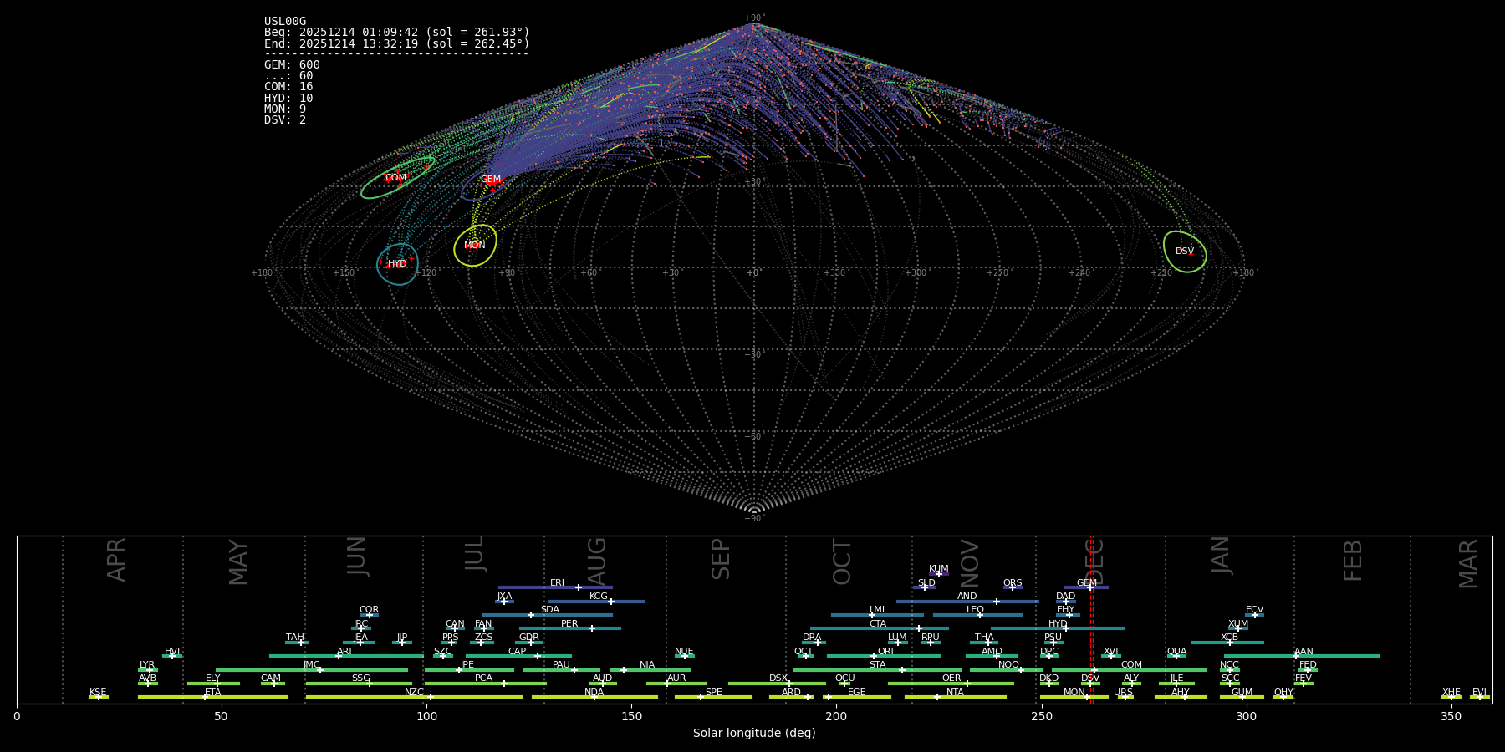Screen dimensions: 1505x752
Task: Click the APR month label in the timeline
Action: tap(116, 560)
